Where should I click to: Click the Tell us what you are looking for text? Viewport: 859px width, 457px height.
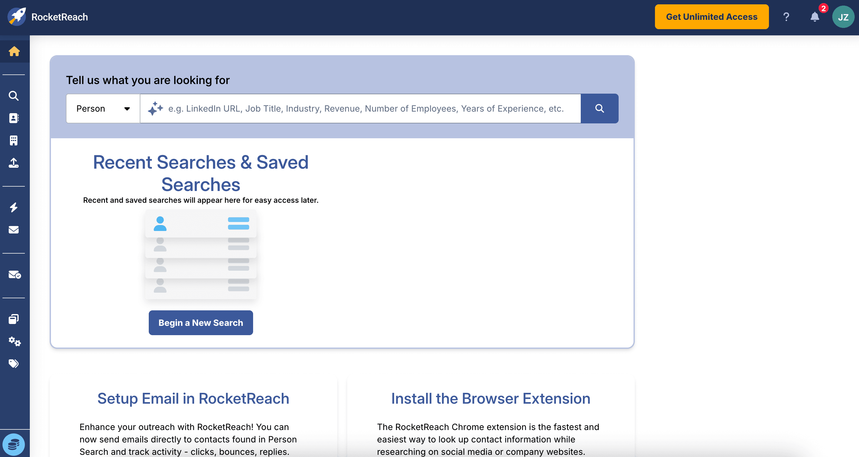pyautogui.click(x=148, y=80)
